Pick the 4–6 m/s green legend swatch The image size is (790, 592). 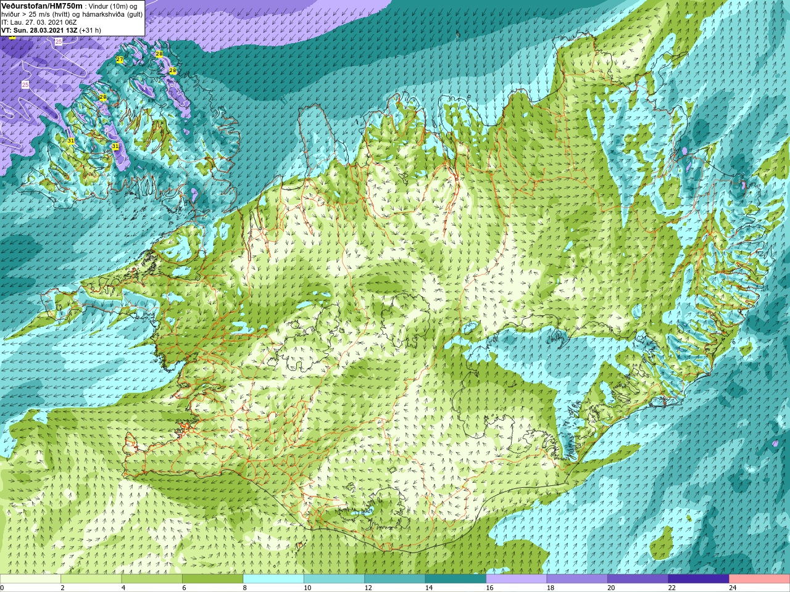pos(152,579)
